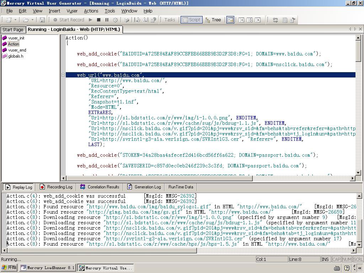Stop the running script replay
364x273 pixels.
tap(99, 20)
